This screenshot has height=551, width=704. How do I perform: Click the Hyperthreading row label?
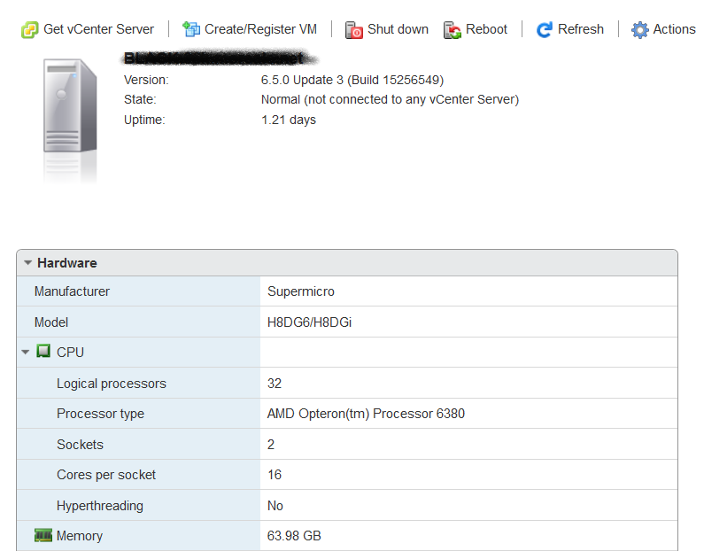(x=99, y=506)
